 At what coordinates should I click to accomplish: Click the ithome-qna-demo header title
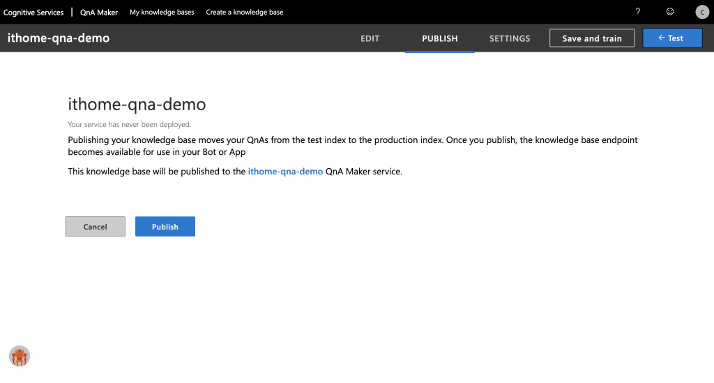click(59, 38)
